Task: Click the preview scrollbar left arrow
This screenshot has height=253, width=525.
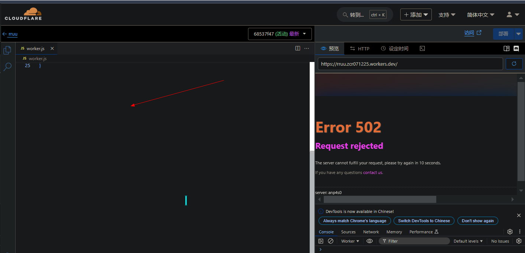Action: (319, 200)
